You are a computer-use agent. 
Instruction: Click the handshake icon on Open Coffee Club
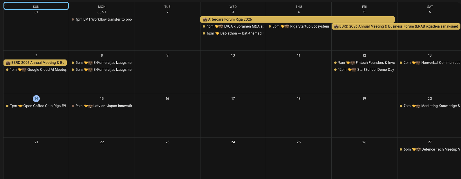point(20,106)
